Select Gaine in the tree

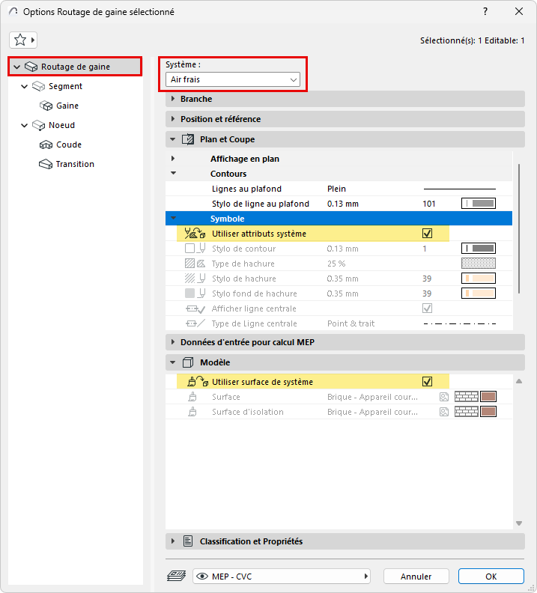coord(67,106)
